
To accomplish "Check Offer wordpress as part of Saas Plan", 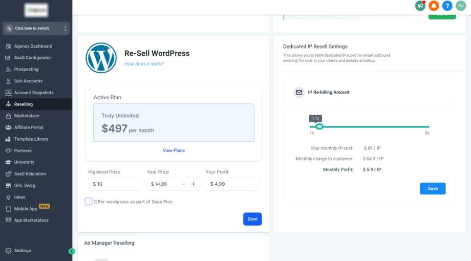I will 89,201.
